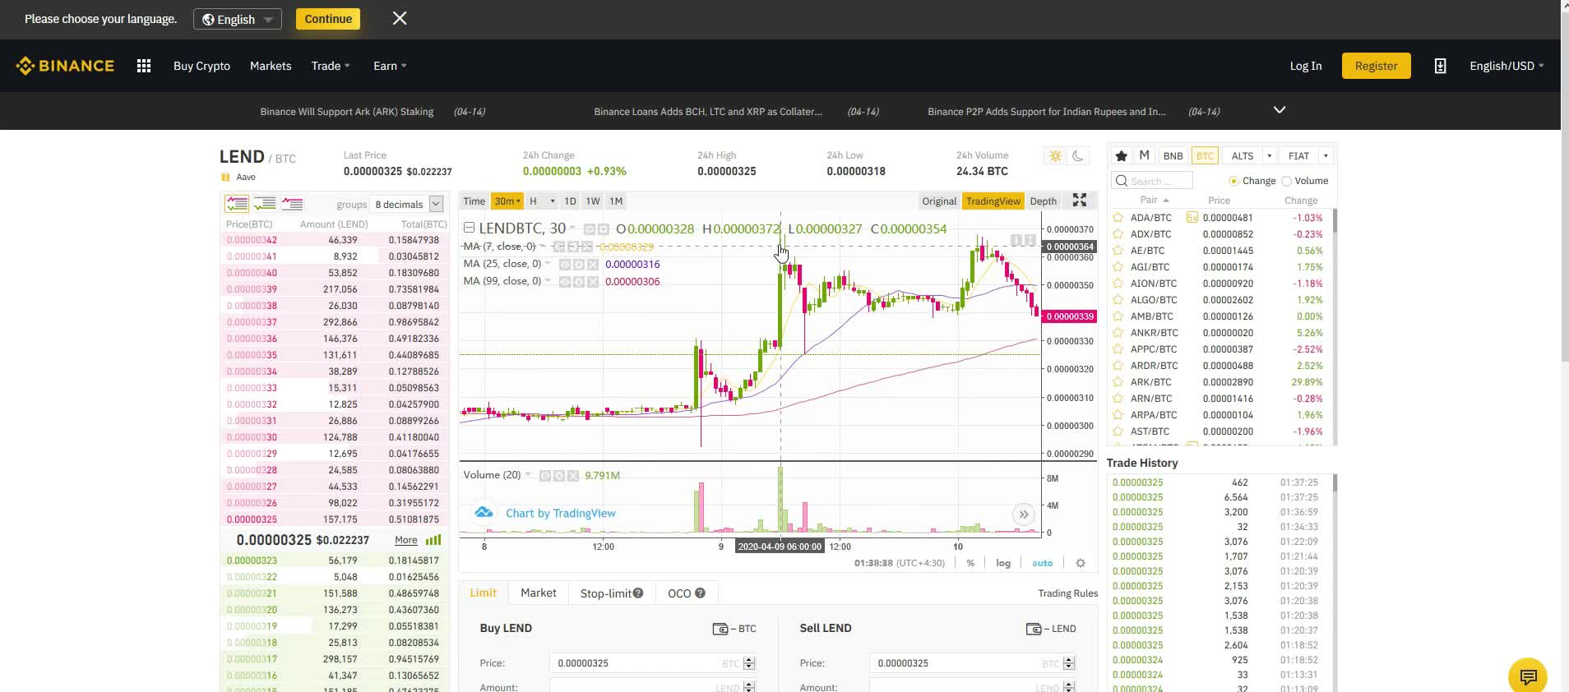Open the 30m interval dropdown

507,201
